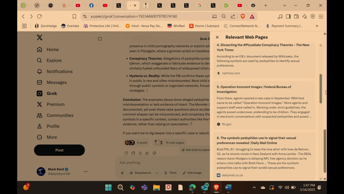The height and width of the screenshot is (194, 344).
Task: Open Operation Innocent Images FBI result
Action: [x=264, y=105]
